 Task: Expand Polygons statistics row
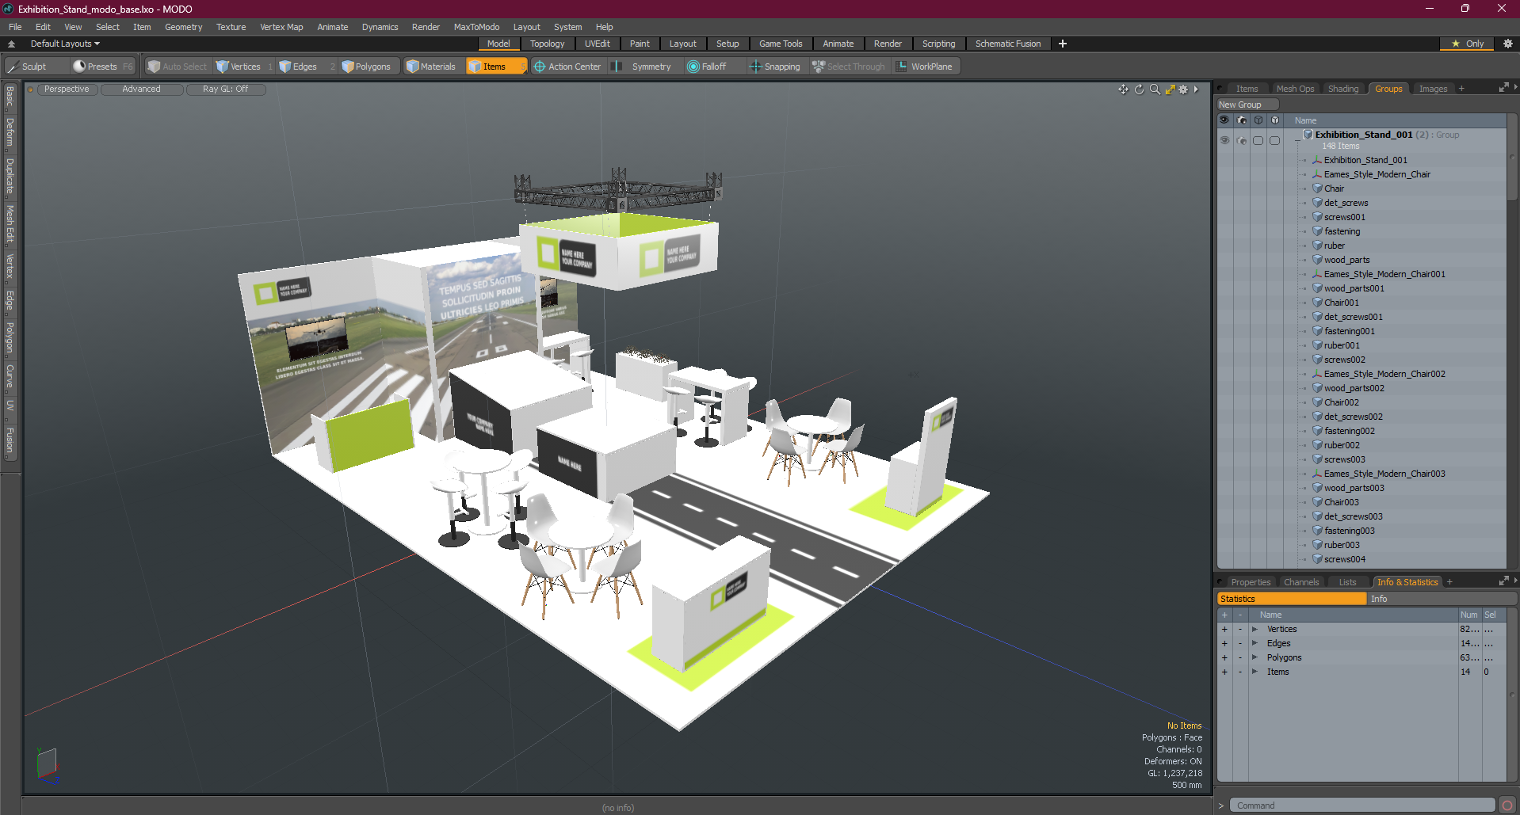point(1255,657)
